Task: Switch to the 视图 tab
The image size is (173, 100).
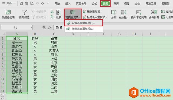Action: [x=127, y=3]
